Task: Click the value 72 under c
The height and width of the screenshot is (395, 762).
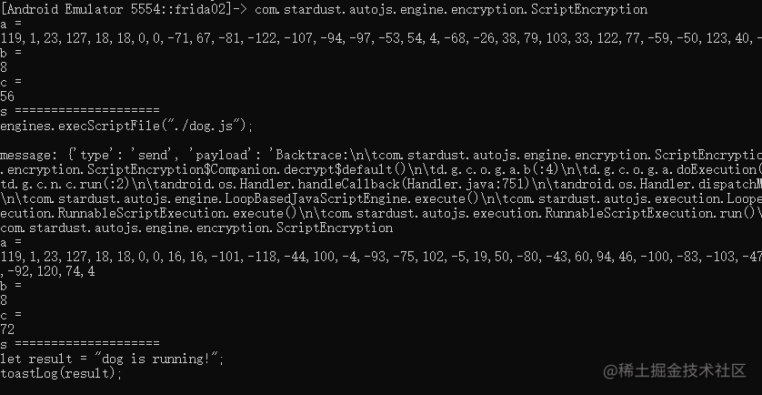Action: click(7, 329)
